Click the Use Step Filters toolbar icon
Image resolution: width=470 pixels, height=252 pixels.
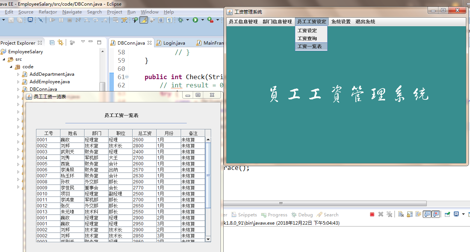click(x=124, y=20)
